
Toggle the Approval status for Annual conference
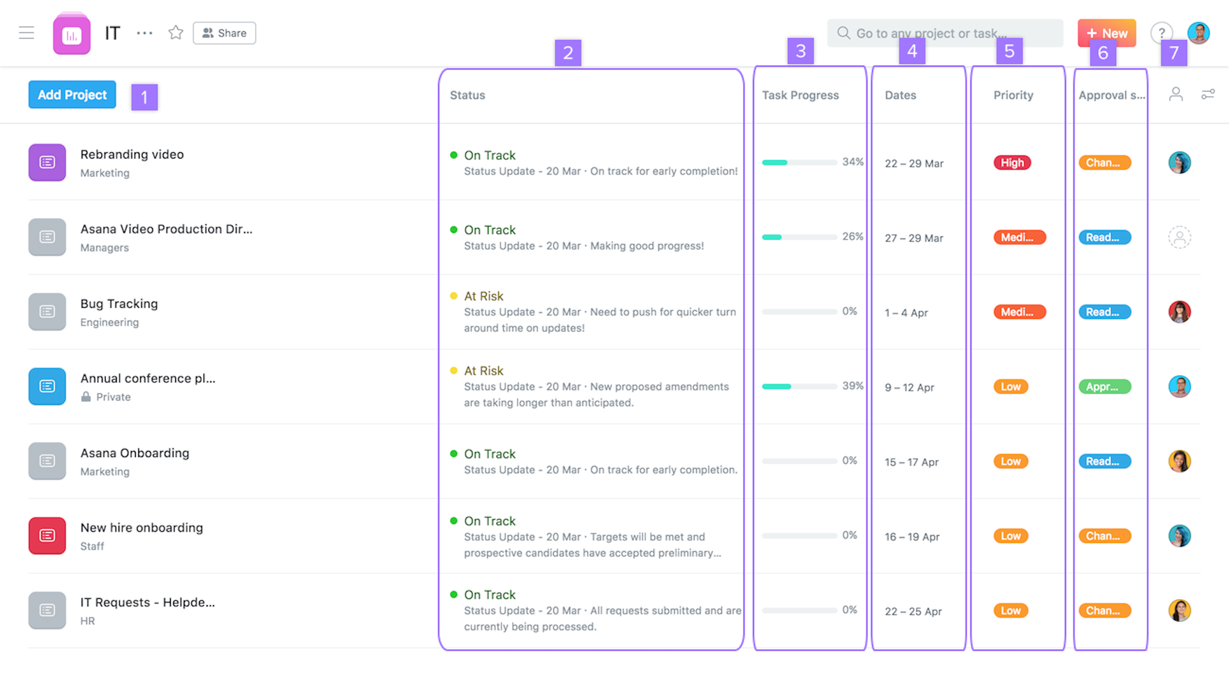[1104, 386]
